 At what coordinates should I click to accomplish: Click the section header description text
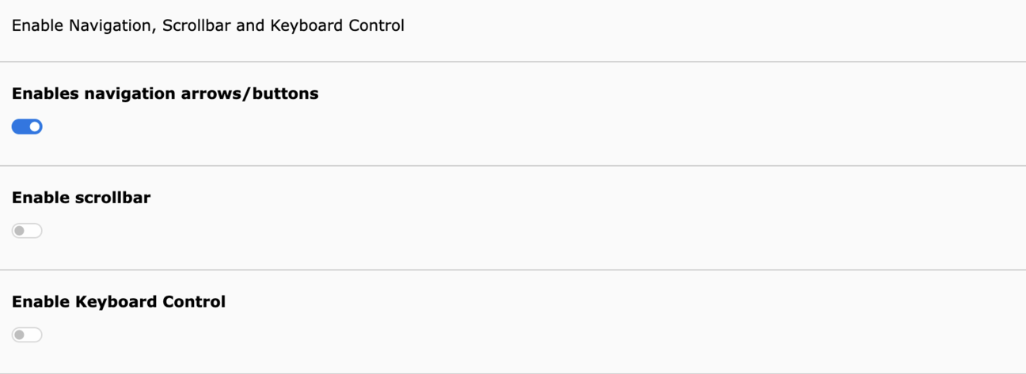(x=207, y=25)
